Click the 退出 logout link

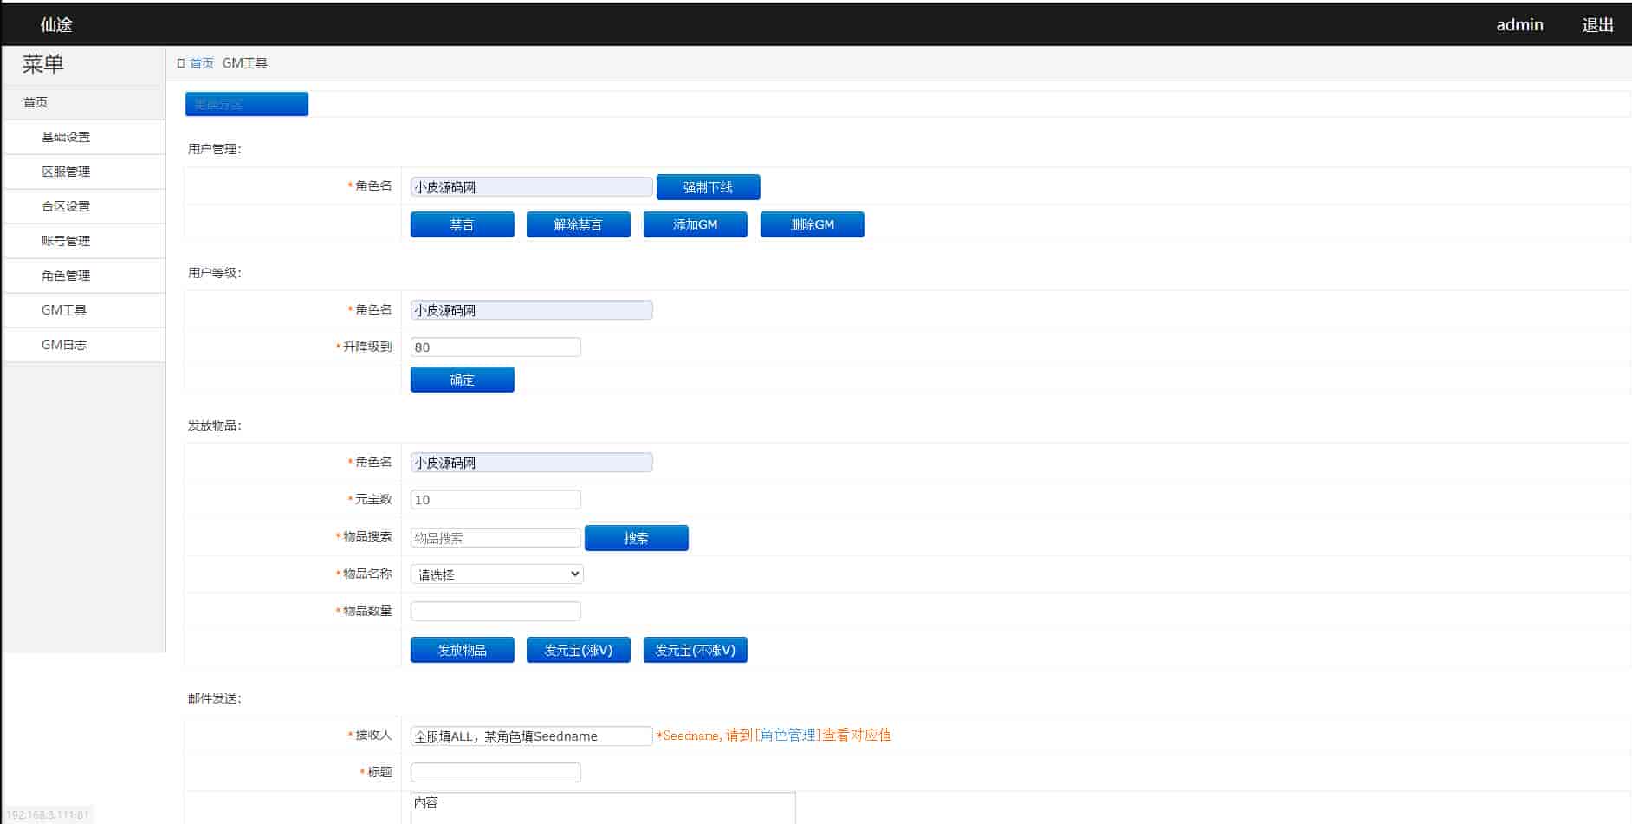(1597, 25)
